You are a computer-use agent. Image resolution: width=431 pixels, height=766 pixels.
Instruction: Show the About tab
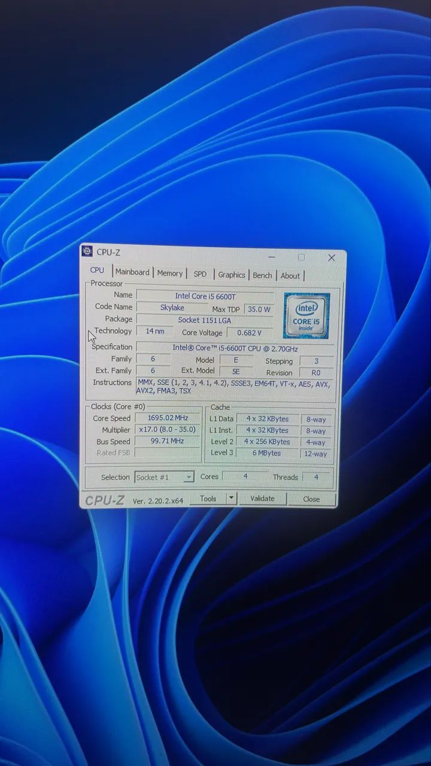(290, 276)
